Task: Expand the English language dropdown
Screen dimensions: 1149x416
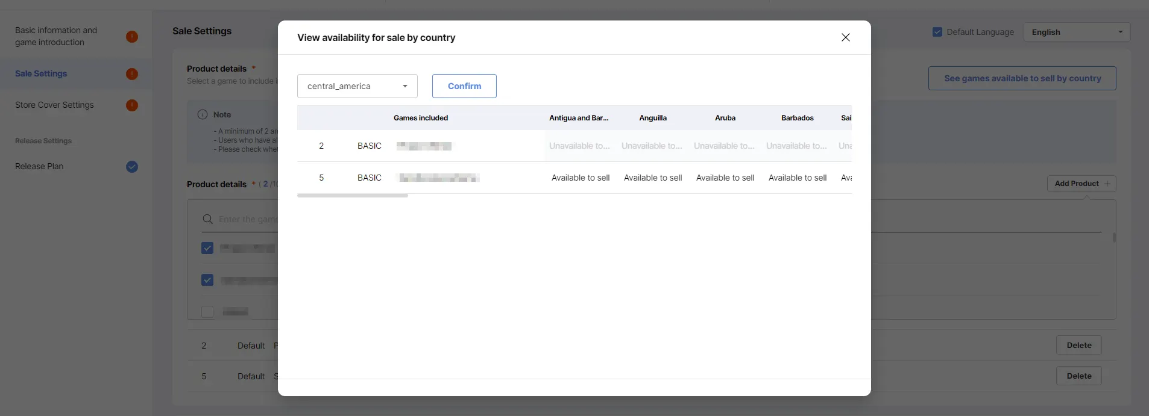Action: 1077,32
